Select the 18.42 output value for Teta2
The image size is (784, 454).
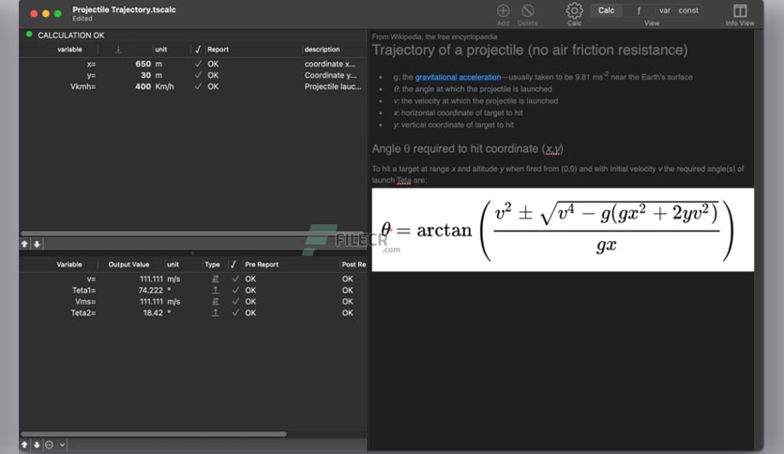click(153, 312)
